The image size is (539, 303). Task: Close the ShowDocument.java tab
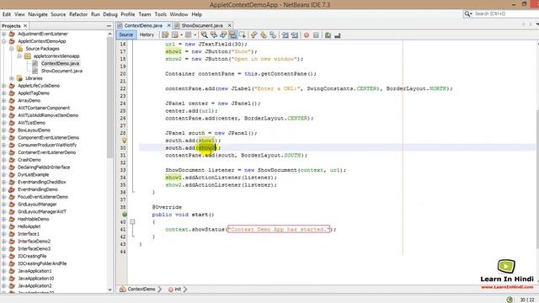click(229, 25)
